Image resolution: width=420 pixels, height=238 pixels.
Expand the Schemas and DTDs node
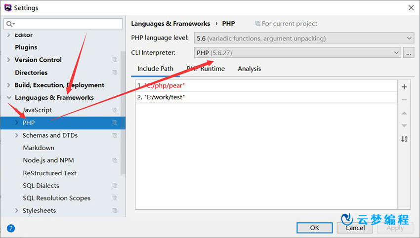point(17,135)
